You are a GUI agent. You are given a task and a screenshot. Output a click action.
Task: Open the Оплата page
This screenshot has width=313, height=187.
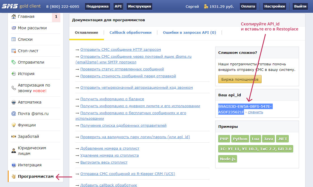[x=248, y=6]
